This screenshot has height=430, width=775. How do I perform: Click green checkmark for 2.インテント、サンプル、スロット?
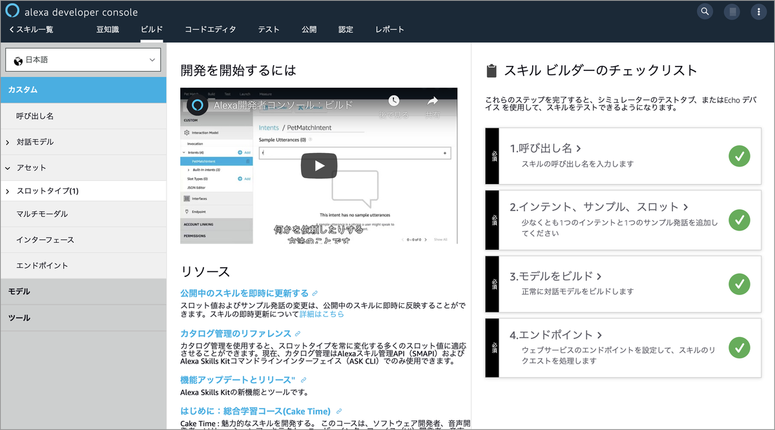tap(739, 220)
